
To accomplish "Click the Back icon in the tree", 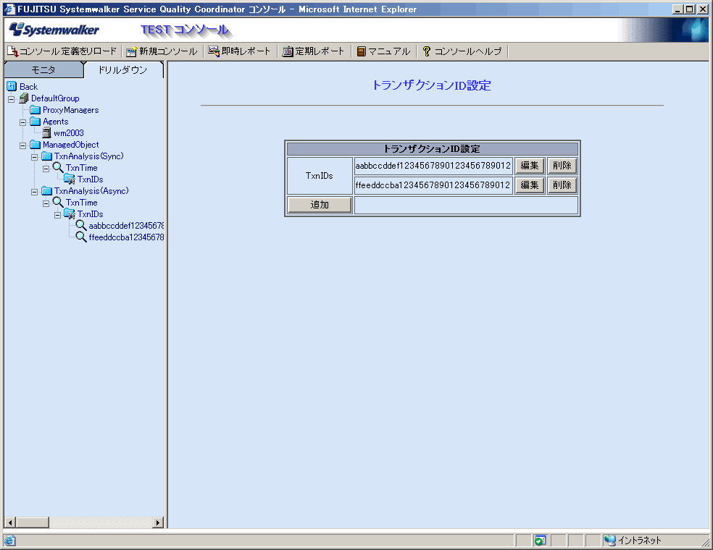I will (12, 86).
